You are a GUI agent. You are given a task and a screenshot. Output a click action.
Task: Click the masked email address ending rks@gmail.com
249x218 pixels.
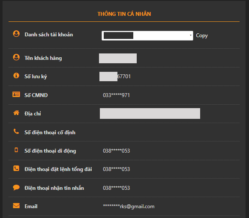(129, 206)
